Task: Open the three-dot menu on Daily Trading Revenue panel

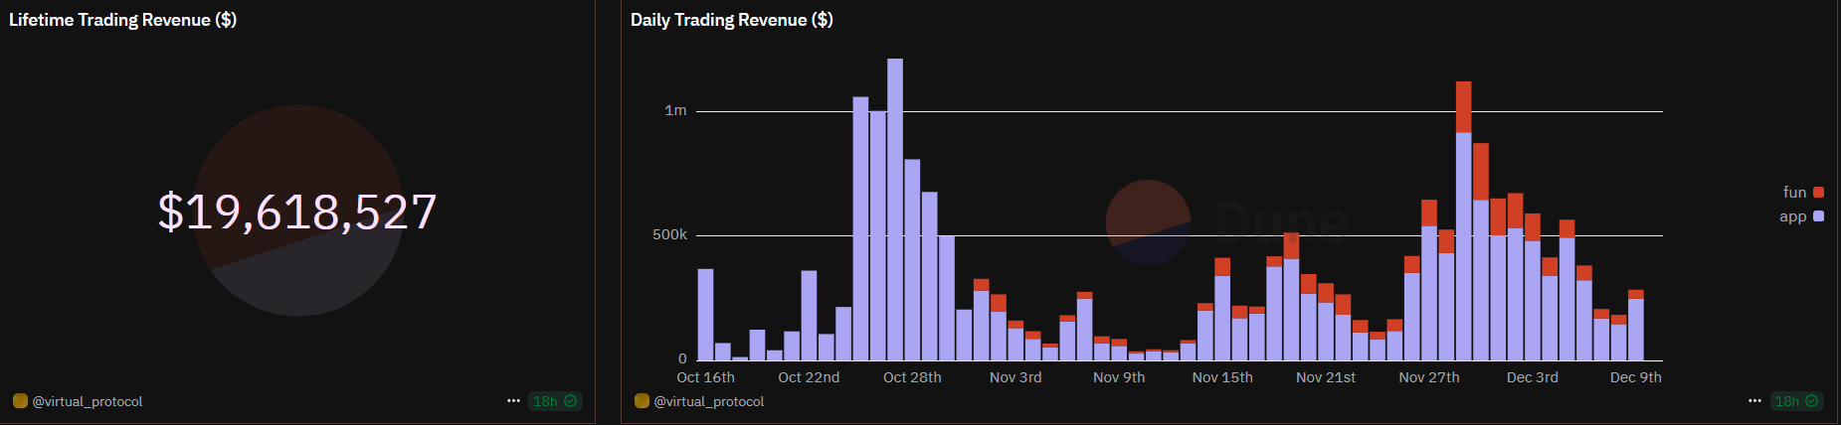Action: click(1754, 401)
